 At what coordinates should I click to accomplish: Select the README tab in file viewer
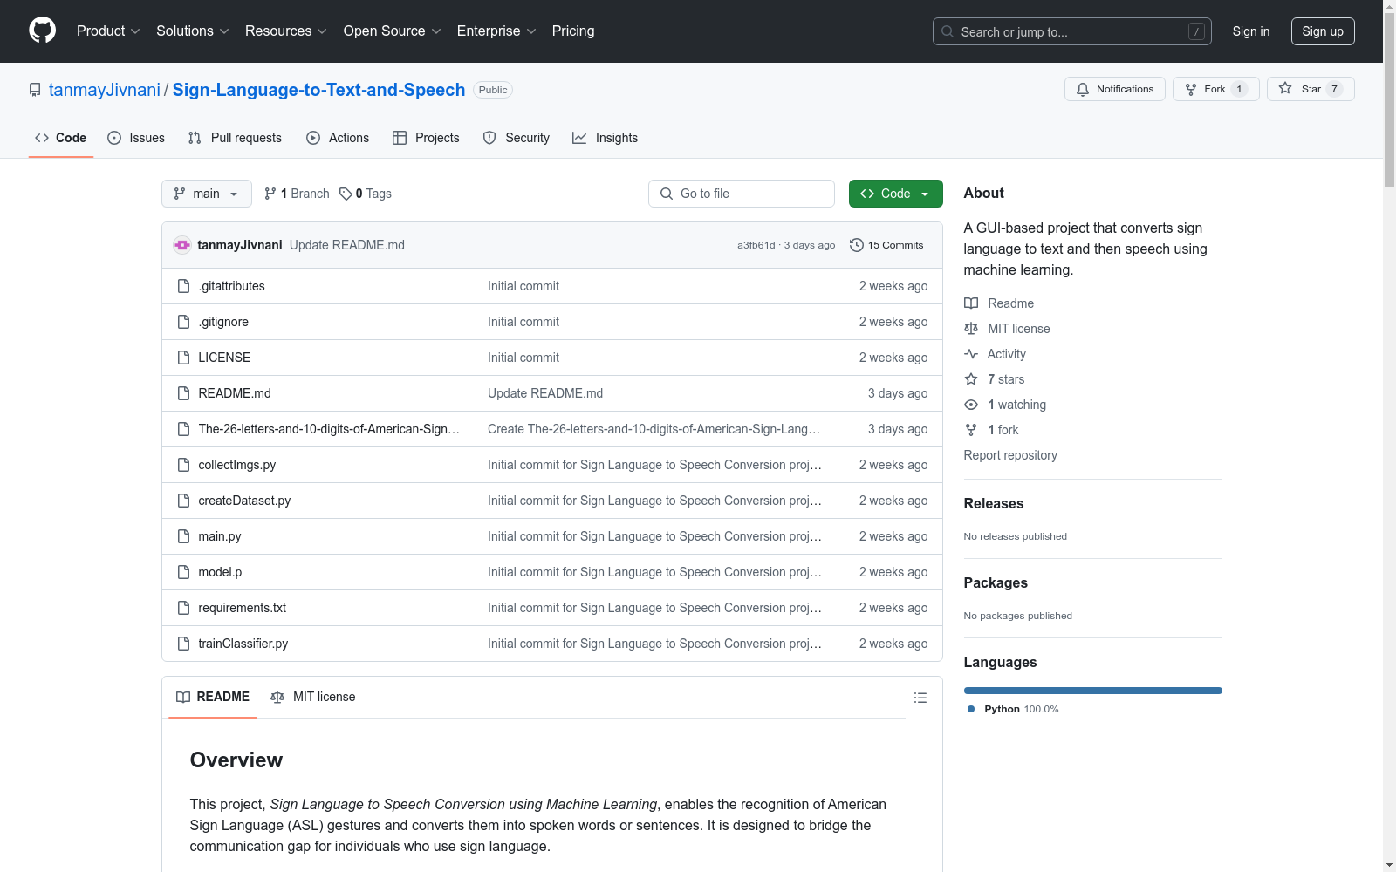pyautogui.click(x=213, y=697)
